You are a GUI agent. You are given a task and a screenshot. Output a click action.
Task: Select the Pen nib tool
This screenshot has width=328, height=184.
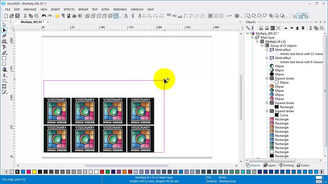pyautogui.click(x=4, y=75)
